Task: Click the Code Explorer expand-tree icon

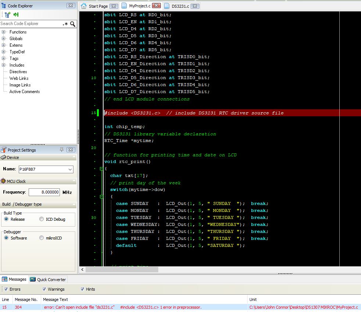Action: [7, 15]
